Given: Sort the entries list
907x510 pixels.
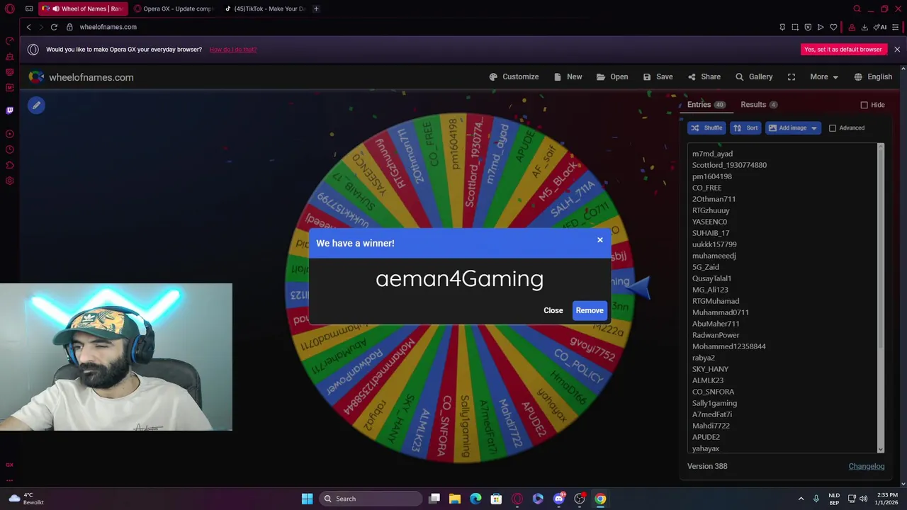Looking at the screenshot, I should [x=745, y=128].
